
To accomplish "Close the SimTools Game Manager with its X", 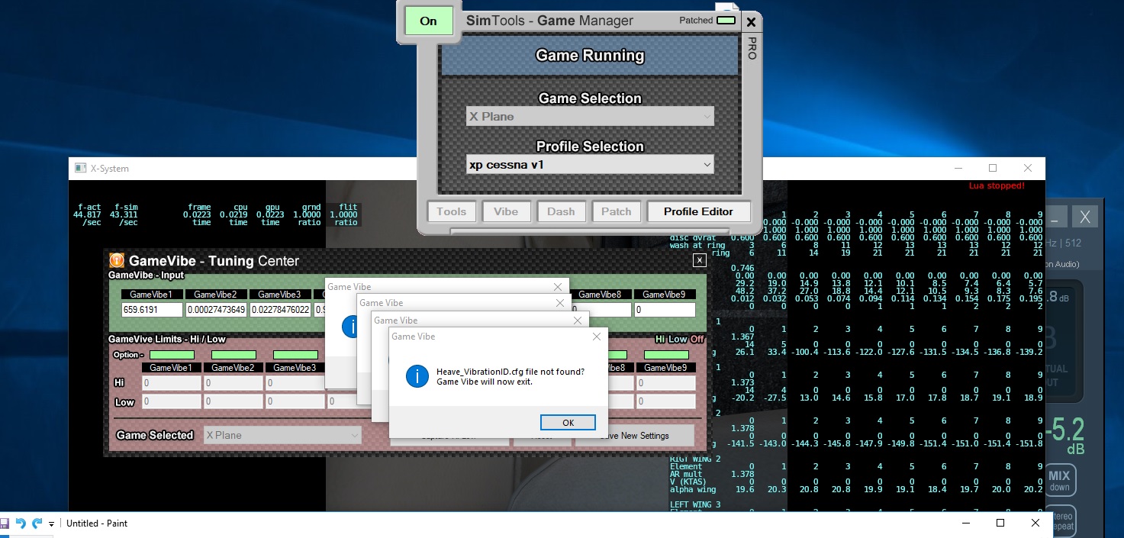I will 751,22.
